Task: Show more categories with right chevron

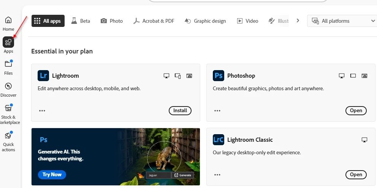Action: 298,20
